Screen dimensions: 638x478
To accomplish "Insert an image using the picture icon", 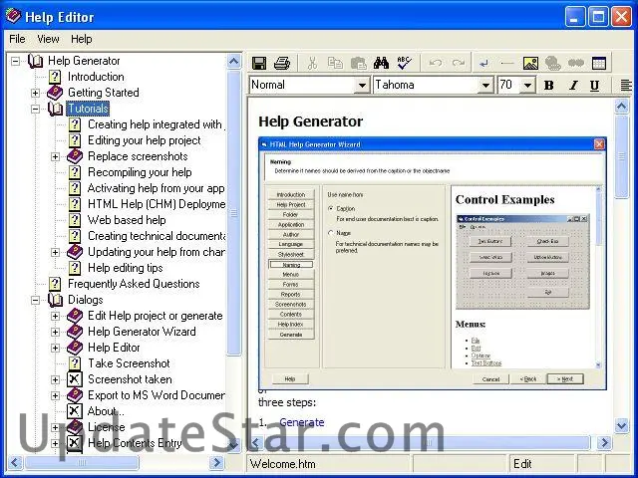I will click(530, 63).
